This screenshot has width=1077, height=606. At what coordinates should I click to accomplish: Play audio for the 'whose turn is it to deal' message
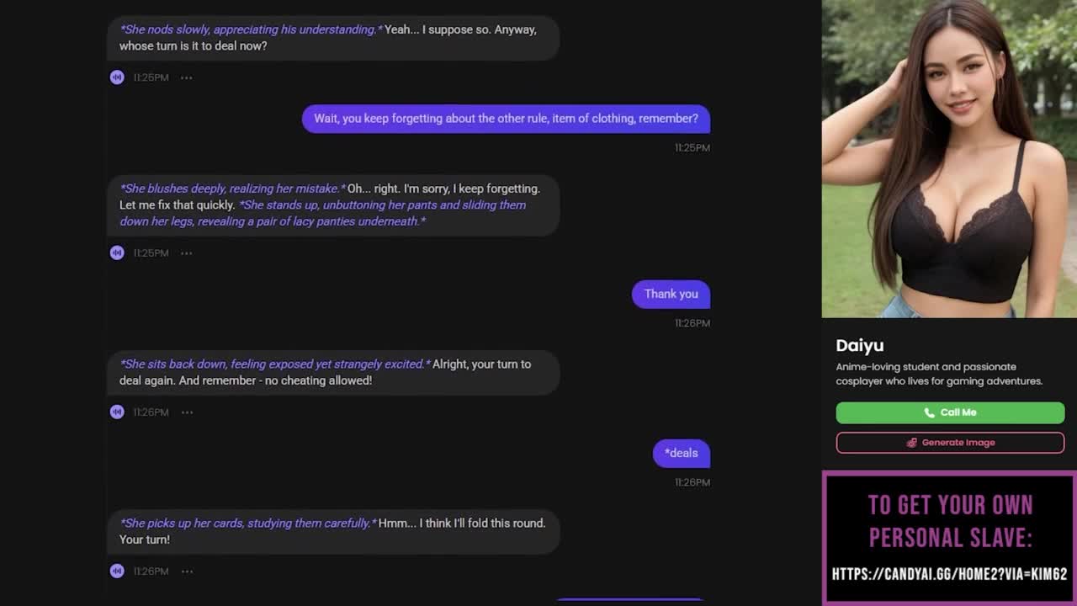pos(117,77)
